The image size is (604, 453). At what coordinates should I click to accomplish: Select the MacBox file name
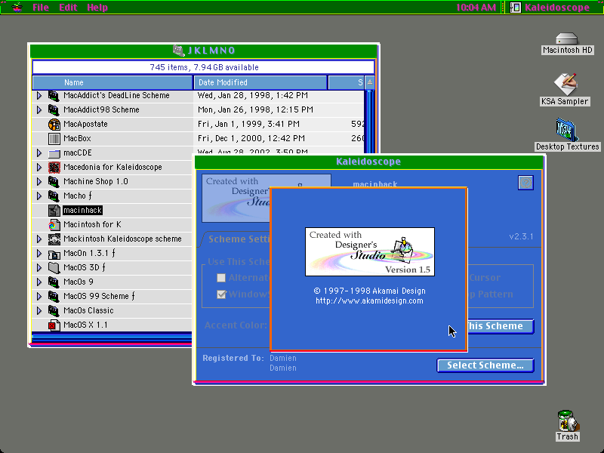[77, 138]
